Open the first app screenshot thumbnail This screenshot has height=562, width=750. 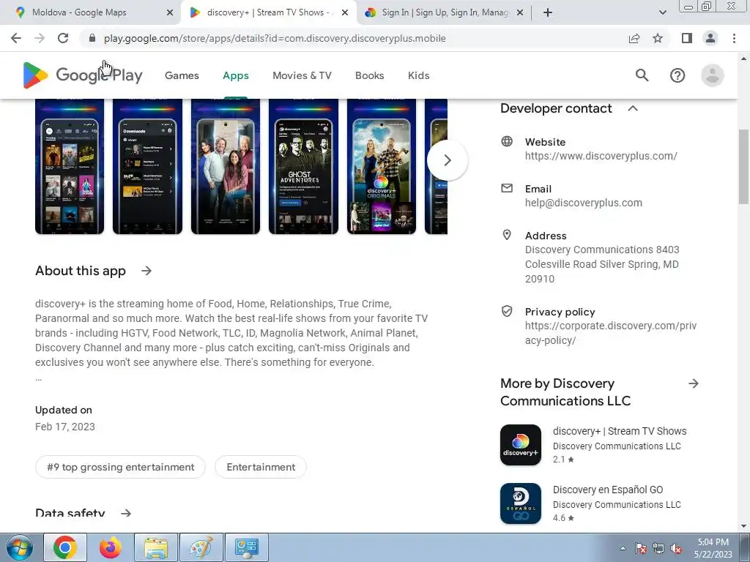pos(70,166)
